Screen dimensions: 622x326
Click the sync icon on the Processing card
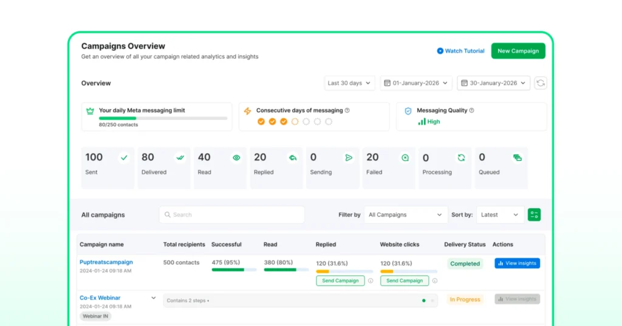click(x=461, y=158)
